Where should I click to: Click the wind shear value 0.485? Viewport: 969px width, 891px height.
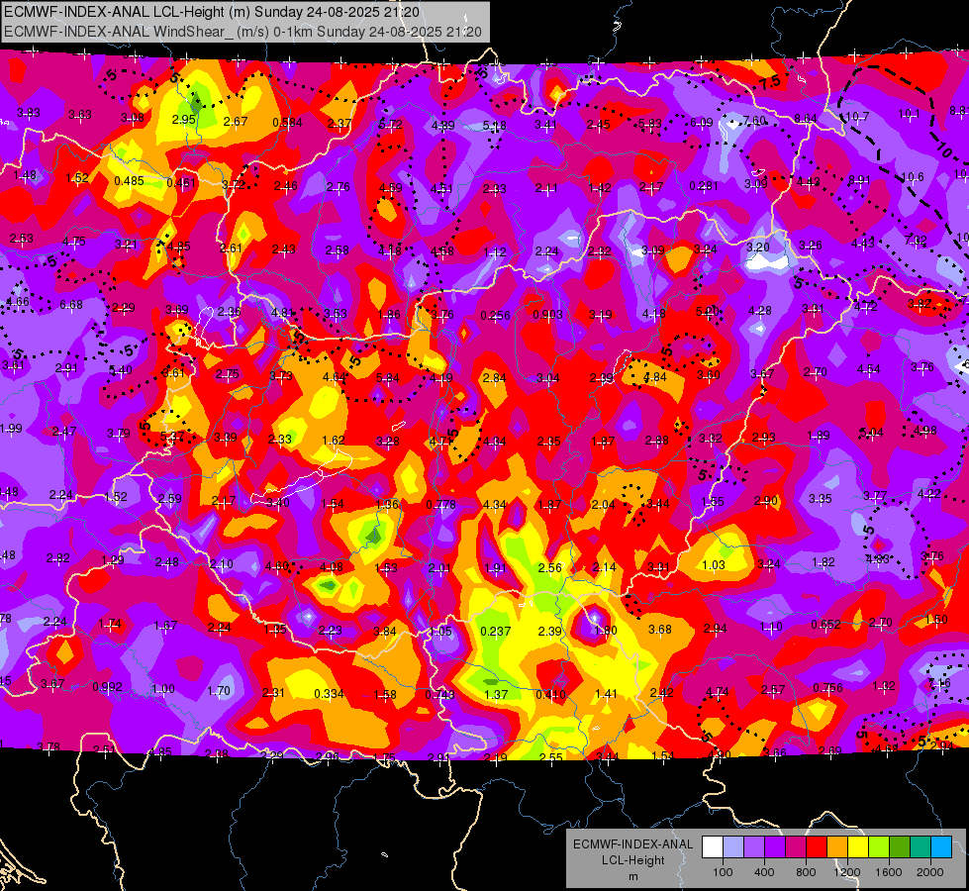[x=129, y=180]
